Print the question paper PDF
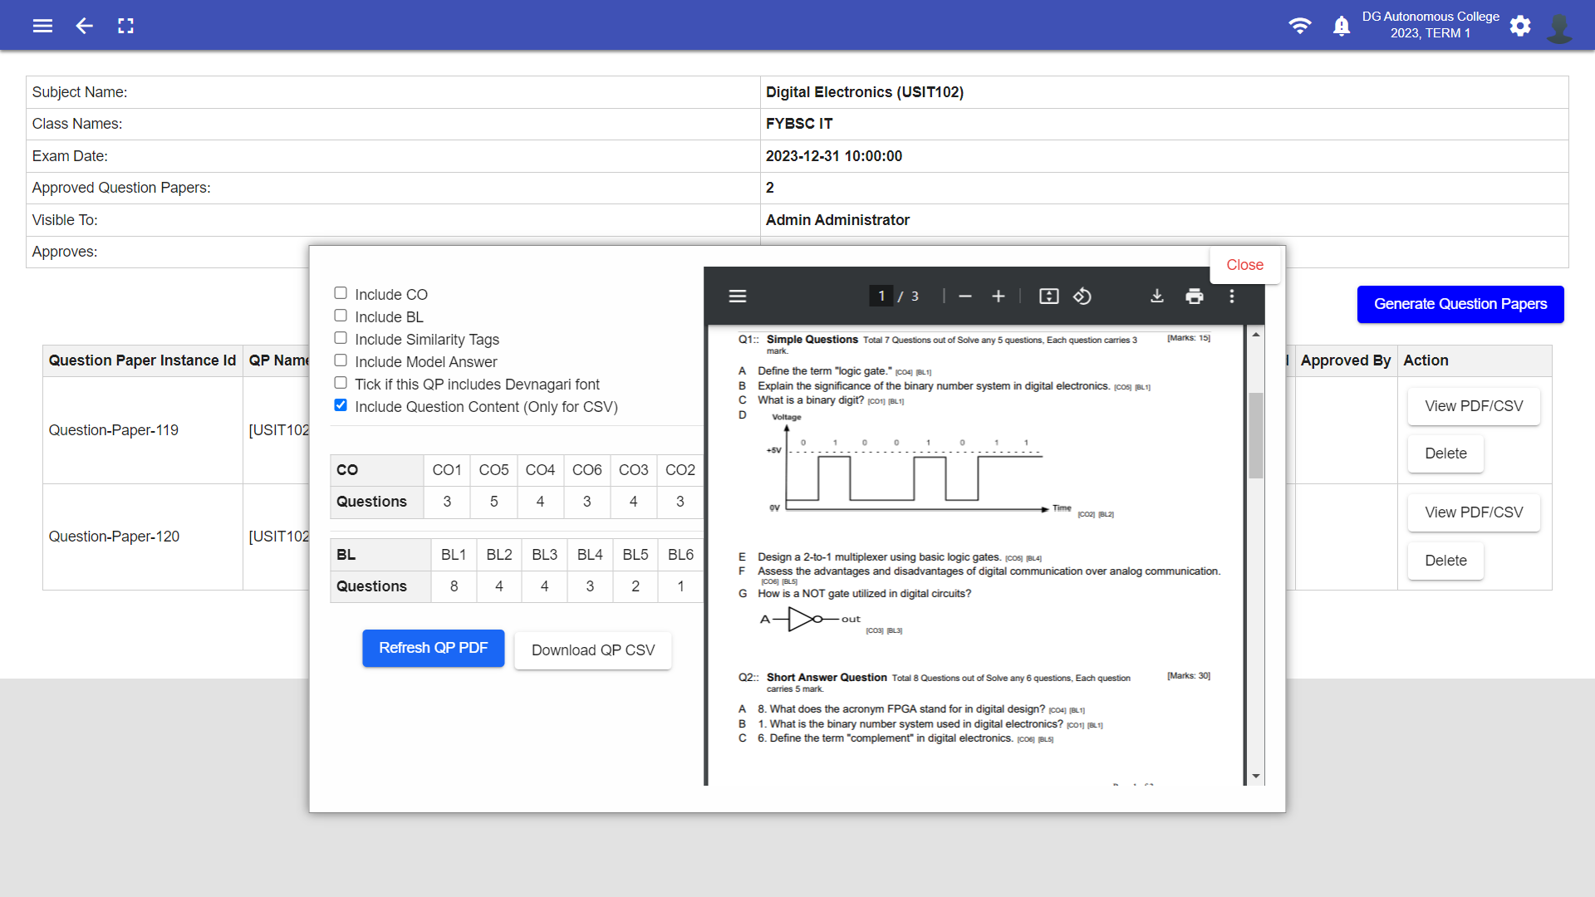Image resolution: width=1595 pixels, height=897 pixels. 1195,297
